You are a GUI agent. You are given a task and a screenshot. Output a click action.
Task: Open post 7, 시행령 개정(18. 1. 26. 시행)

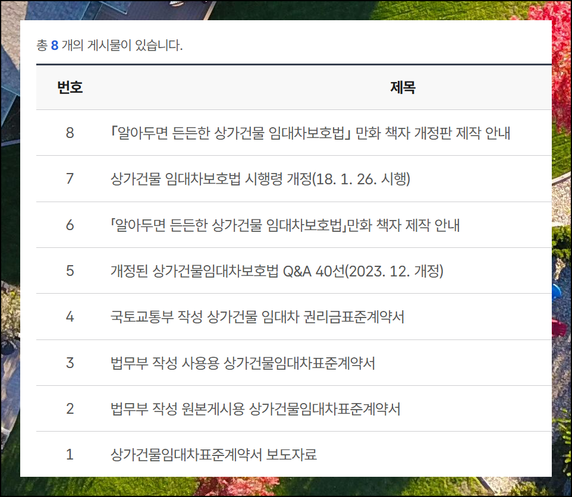[x=260, y=179]
